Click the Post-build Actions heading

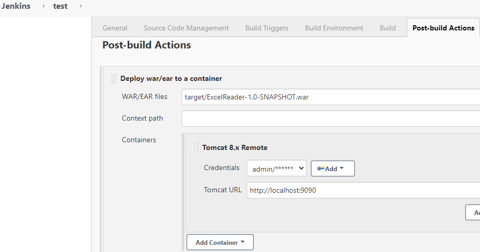click(147, 45)
